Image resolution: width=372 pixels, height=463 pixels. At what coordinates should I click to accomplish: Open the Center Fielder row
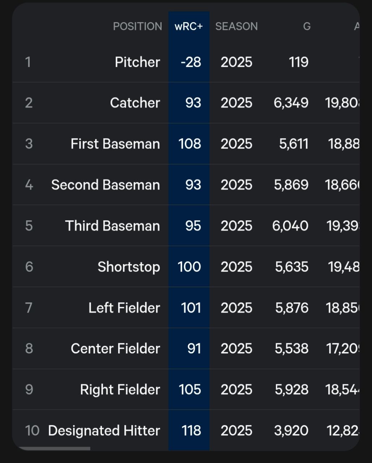pos(115,349)
